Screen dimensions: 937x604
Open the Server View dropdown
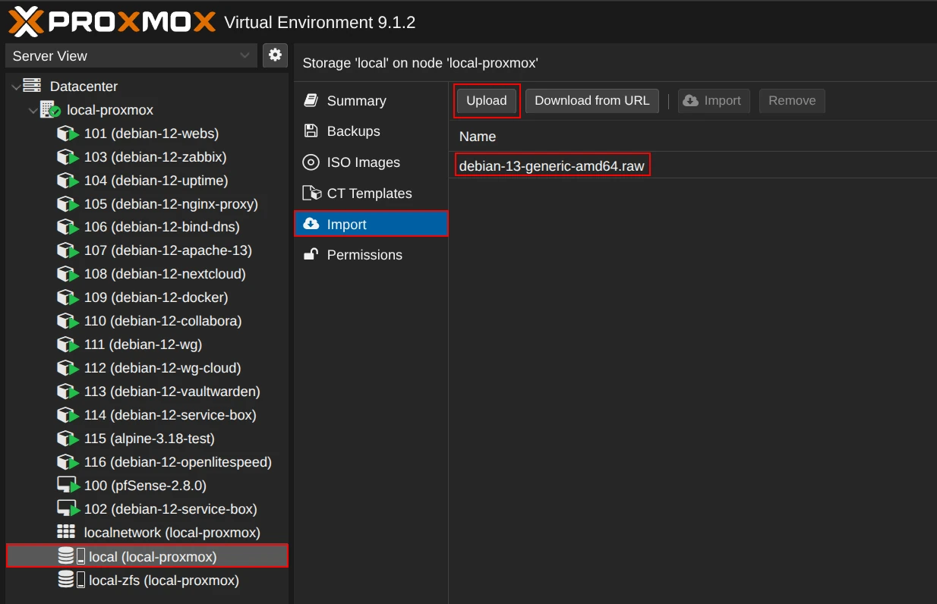tap(131, 55)
